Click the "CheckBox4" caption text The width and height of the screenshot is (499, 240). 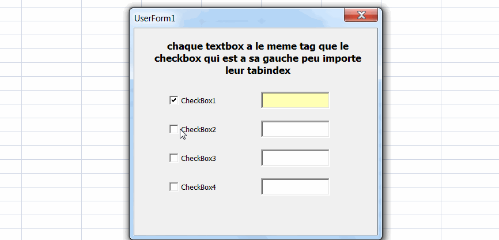pos(198,187)
